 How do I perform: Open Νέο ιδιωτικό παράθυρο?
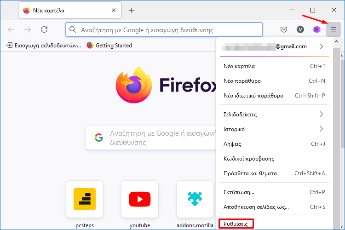[x=274, y=96]
